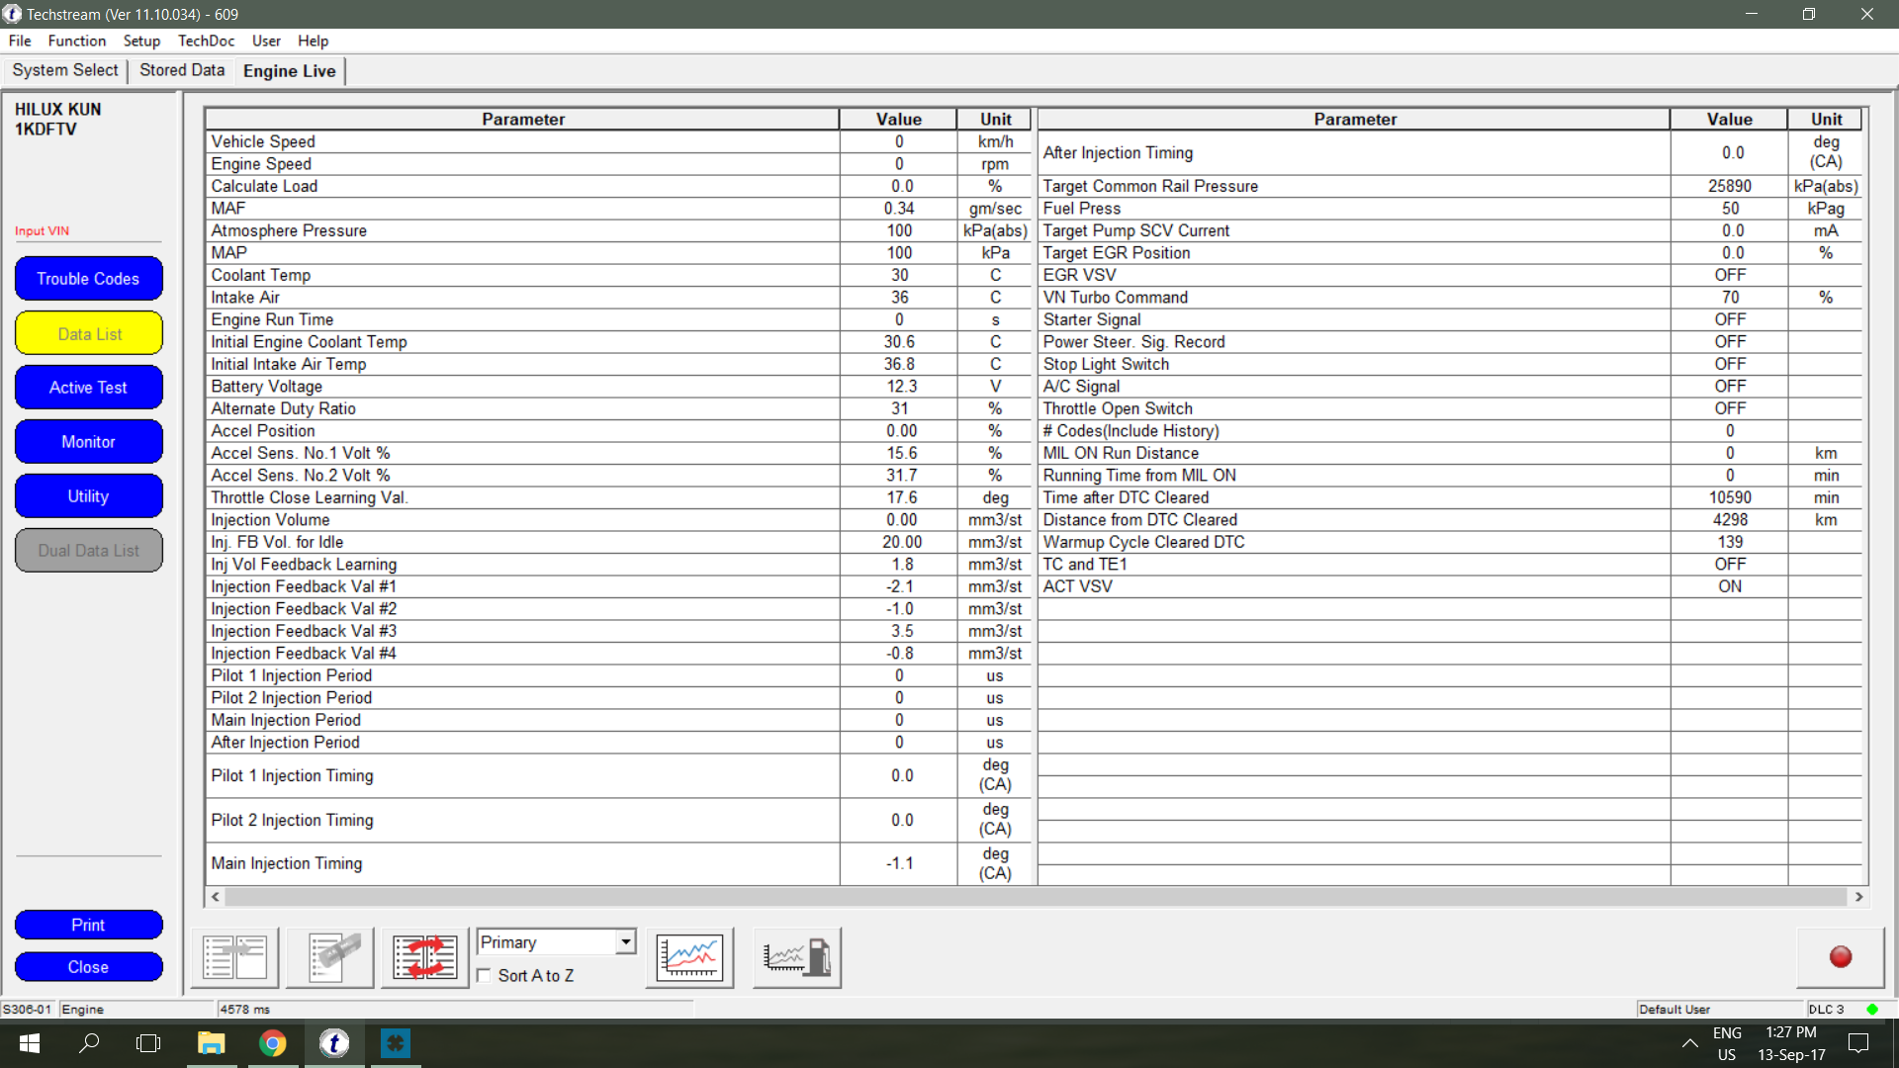Select Accel Sens. No.1 Volt % row
1899x1068 pixels.
click(618, 453)
